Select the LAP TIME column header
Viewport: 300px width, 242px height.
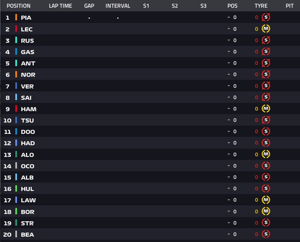[x=61, y=6]
